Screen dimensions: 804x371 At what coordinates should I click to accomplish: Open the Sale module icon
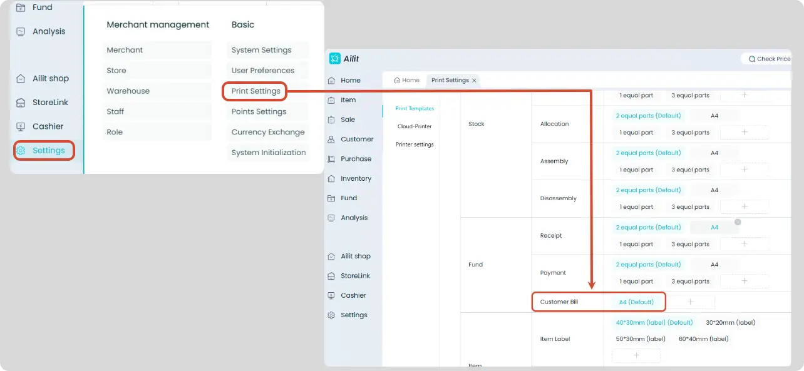tap(331, 119)
